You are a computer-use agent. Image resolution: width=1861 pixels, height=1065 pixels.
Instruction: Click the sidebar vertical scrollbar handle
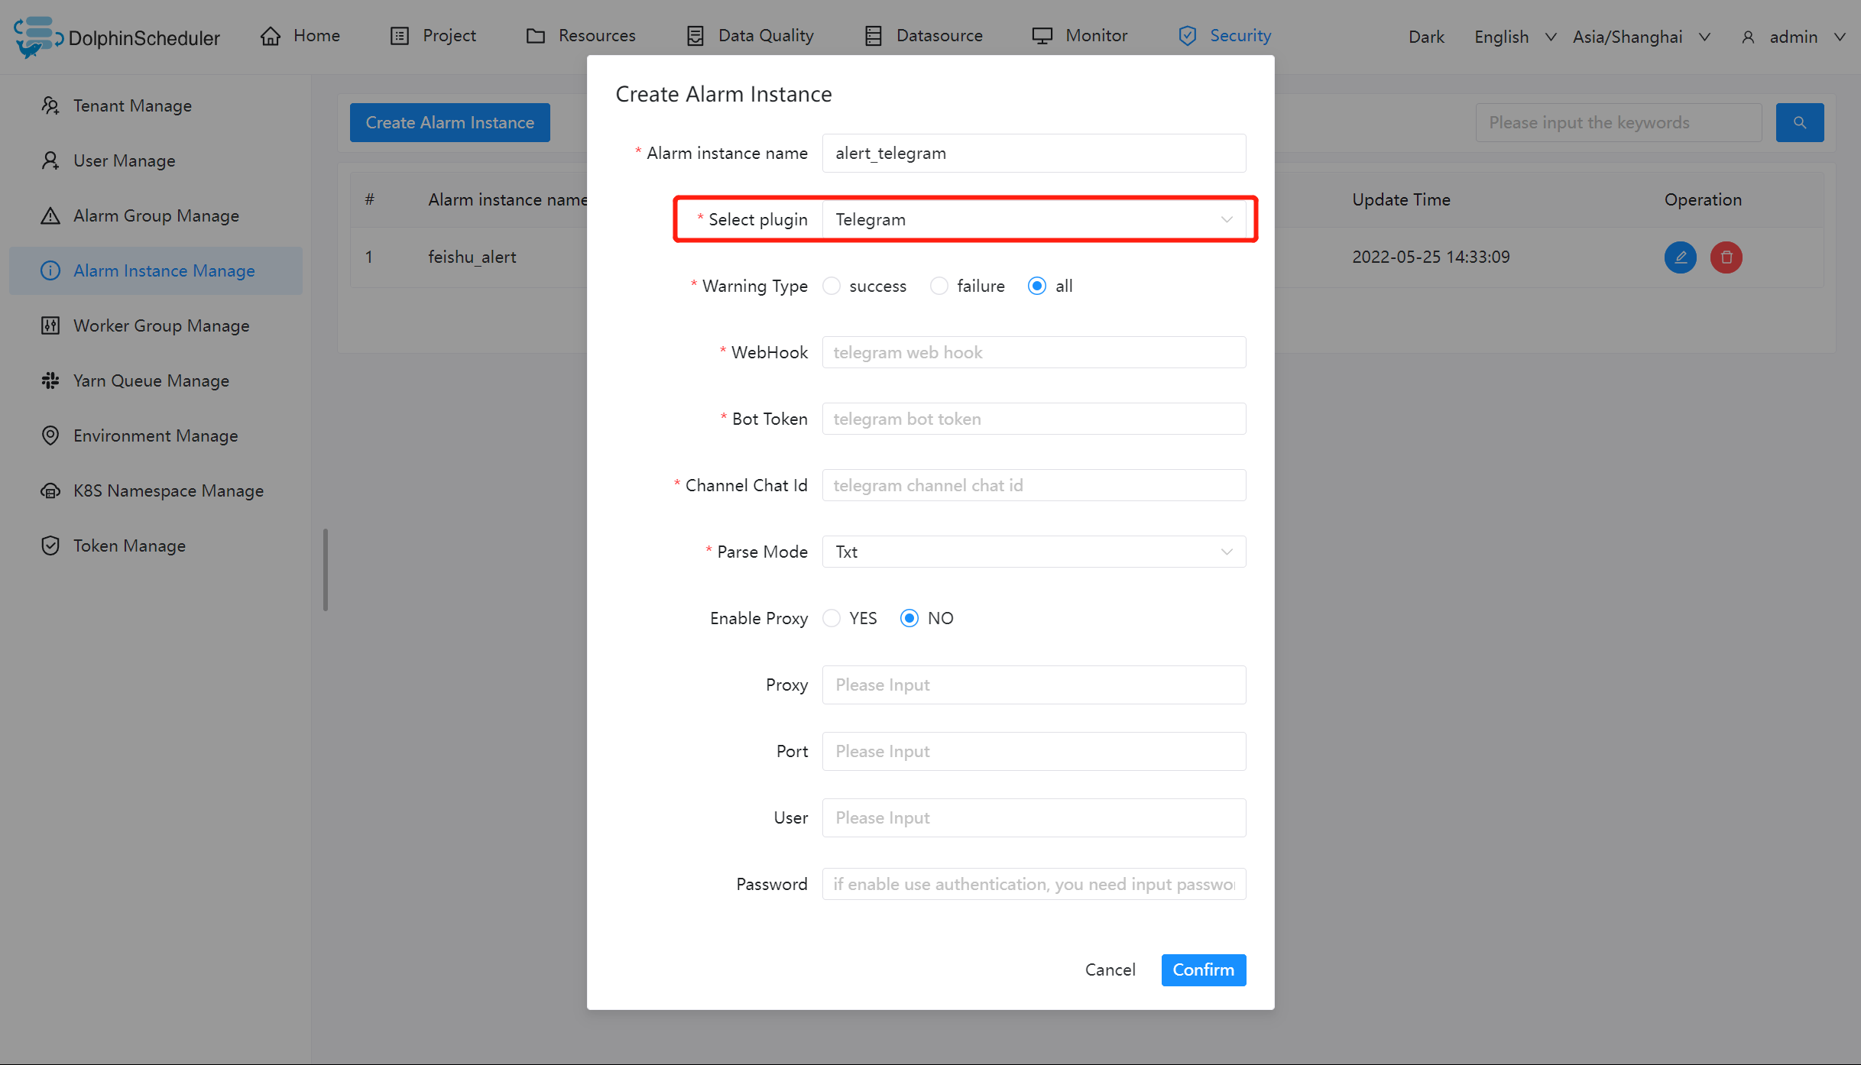326,569
